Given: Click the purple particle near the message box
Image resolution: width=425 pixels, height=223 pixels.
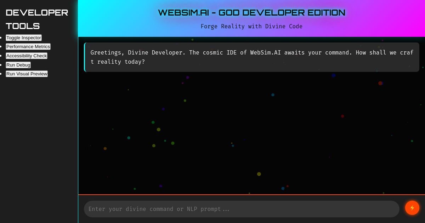Looking at the screenshot, I should coord(187,78).
